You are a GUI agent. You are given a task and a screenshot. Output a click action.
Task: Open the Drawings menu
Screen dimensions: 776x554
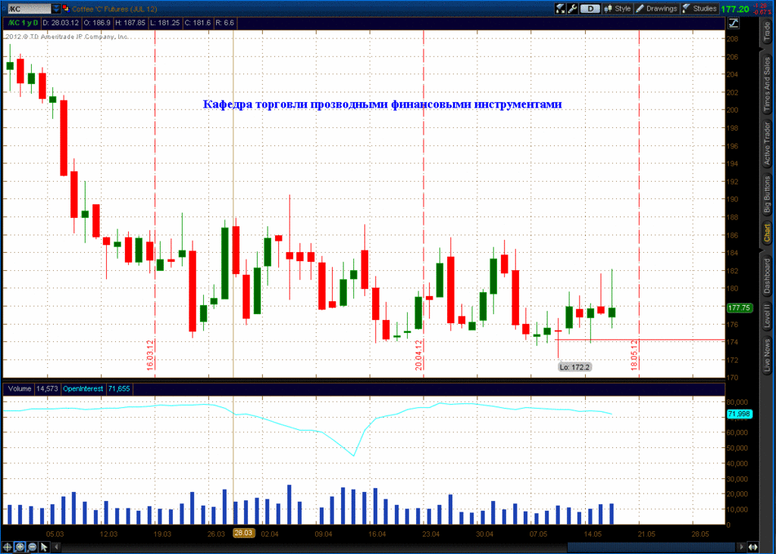click(x=657, y=8)
